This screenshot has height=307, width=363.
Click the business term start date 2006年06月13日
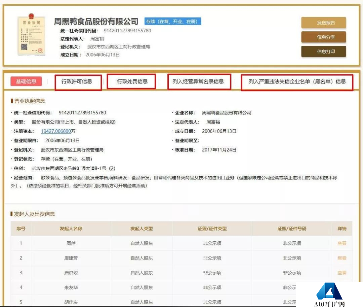63,140
